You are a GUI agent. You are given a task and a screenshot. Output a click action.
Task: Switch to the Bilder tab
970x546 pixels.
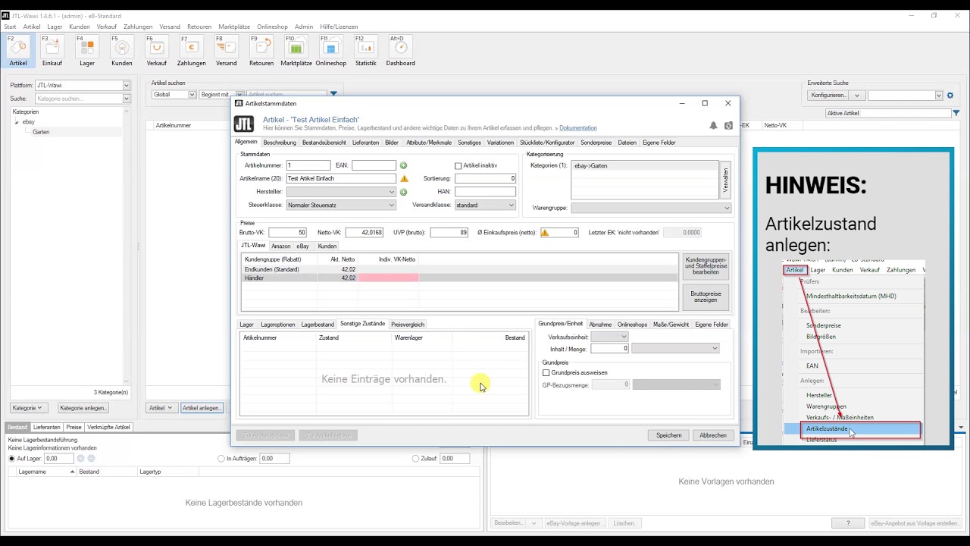[x=392, y=143]
